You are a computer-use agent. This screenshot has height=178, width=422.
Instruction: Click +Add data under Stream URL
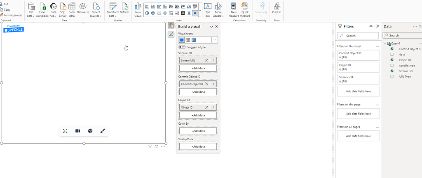click(198, 68)
